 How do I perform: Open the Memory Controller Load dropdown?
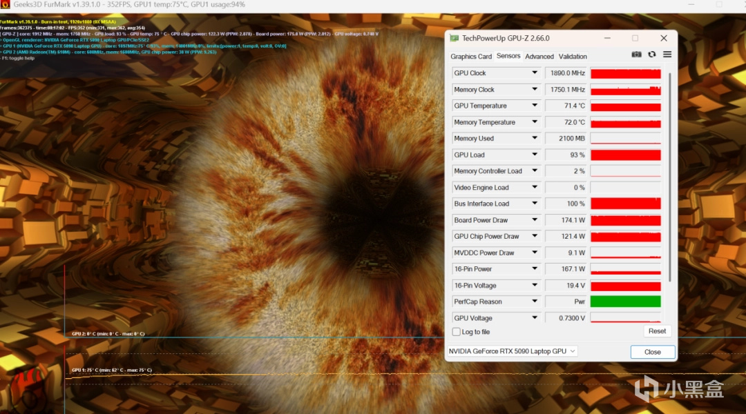(534, 170)
